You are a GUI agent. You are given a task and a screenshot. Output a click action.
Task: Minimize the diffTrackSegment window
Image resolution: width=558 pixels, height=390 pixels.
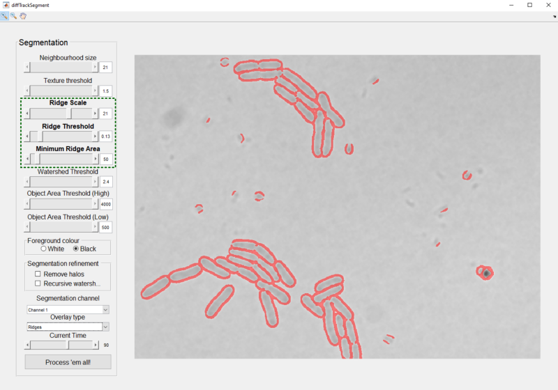[x=511, y=5]
